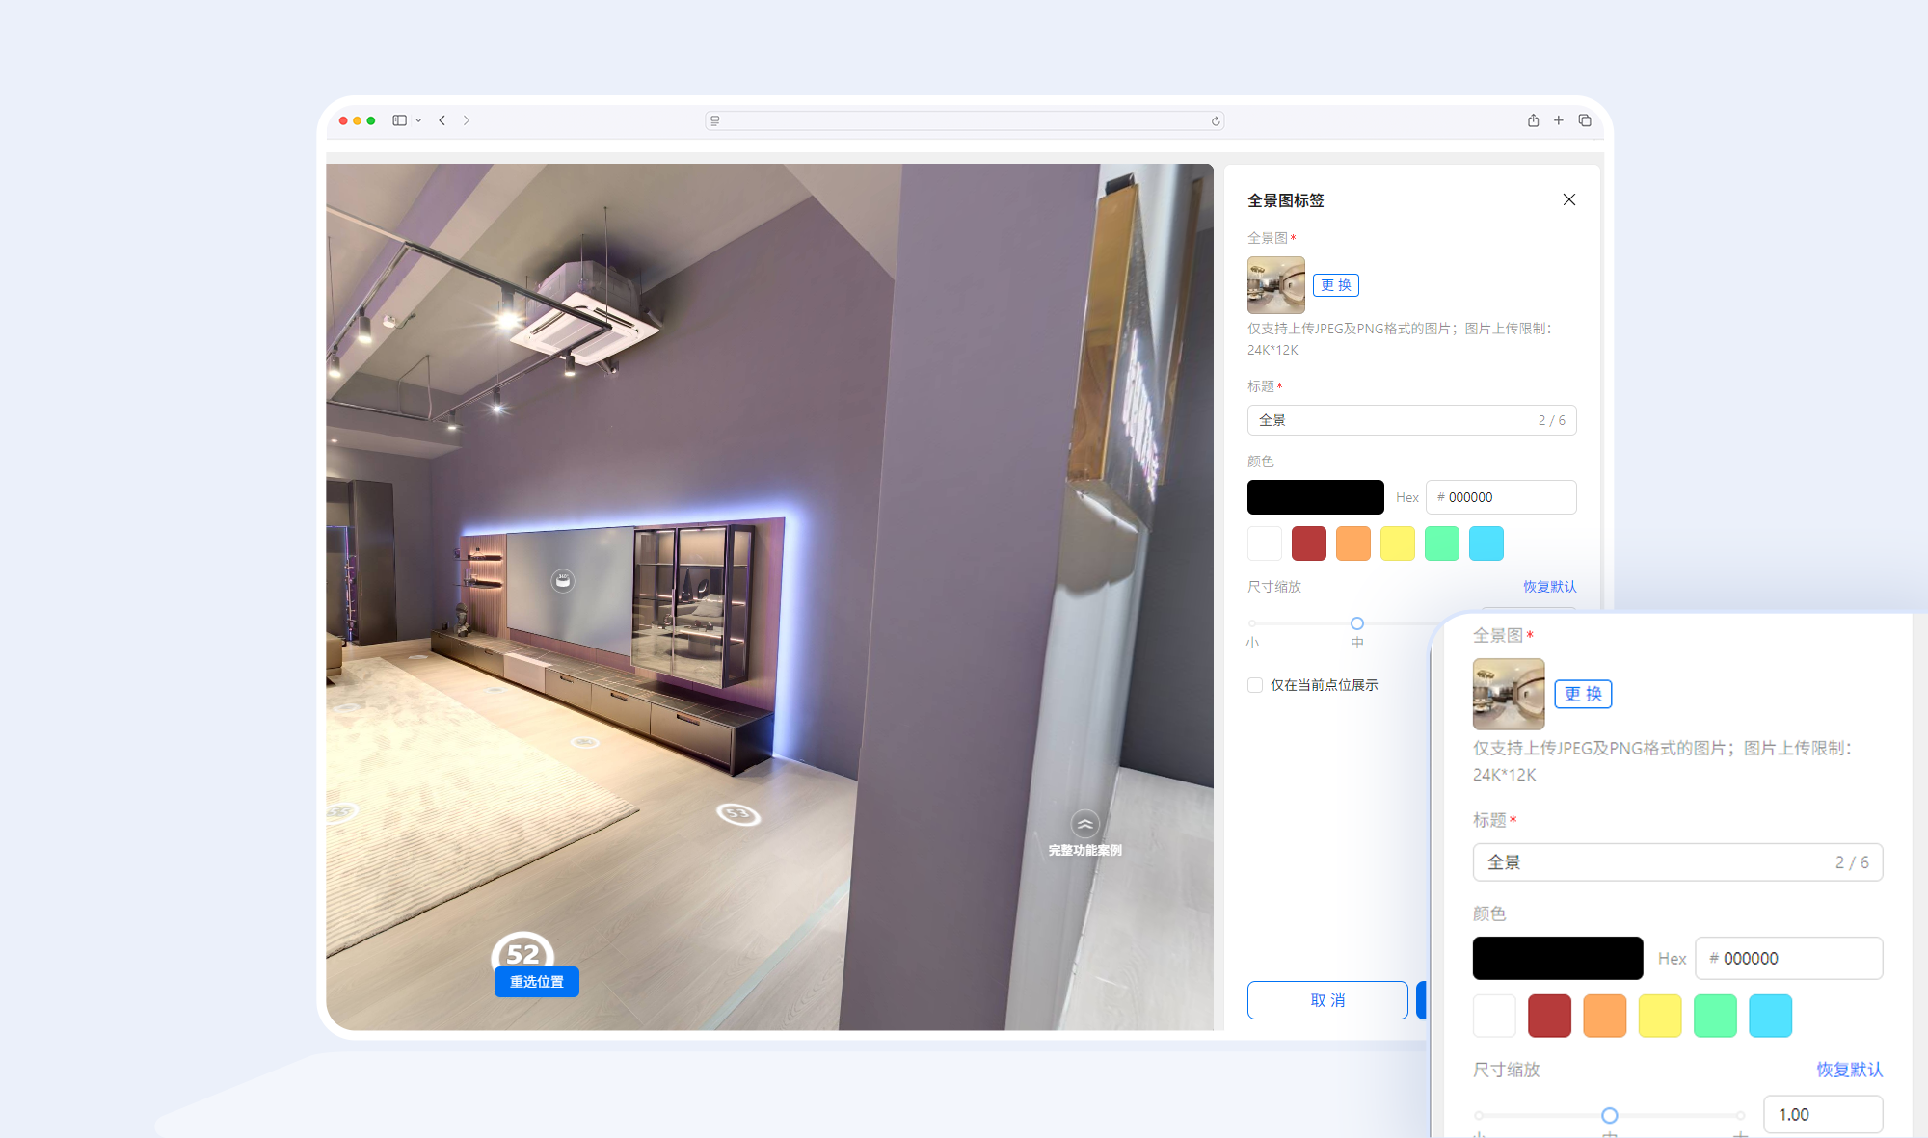Click the small 更换 button in side panel
Image resolution: width=1928 pixels, height=1138 pixels.
click(1336, 285)
